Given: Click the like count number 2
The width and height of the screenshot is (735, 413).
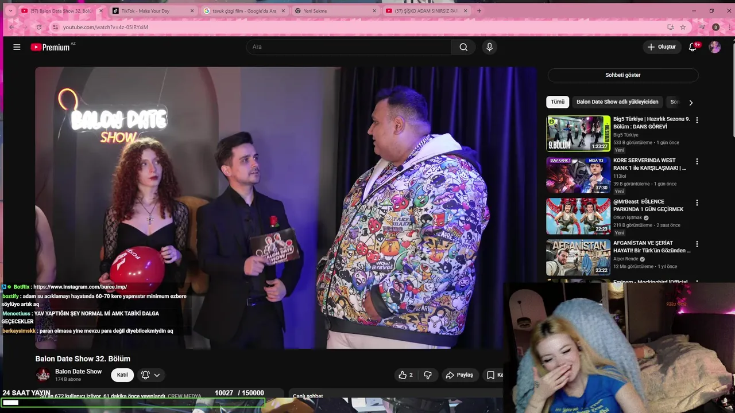Looking at the screenshot, I should [411, 375].
